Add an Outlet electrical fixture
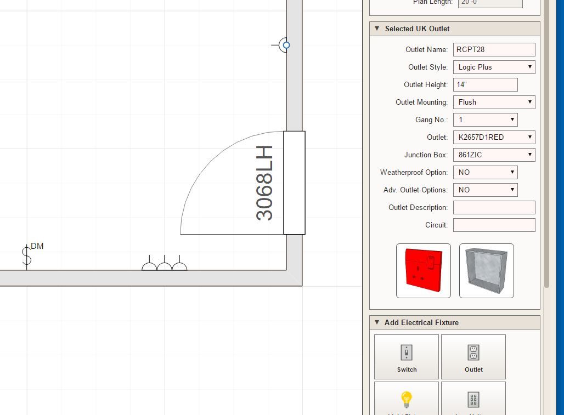564x415 pixels. pos(473,357)
